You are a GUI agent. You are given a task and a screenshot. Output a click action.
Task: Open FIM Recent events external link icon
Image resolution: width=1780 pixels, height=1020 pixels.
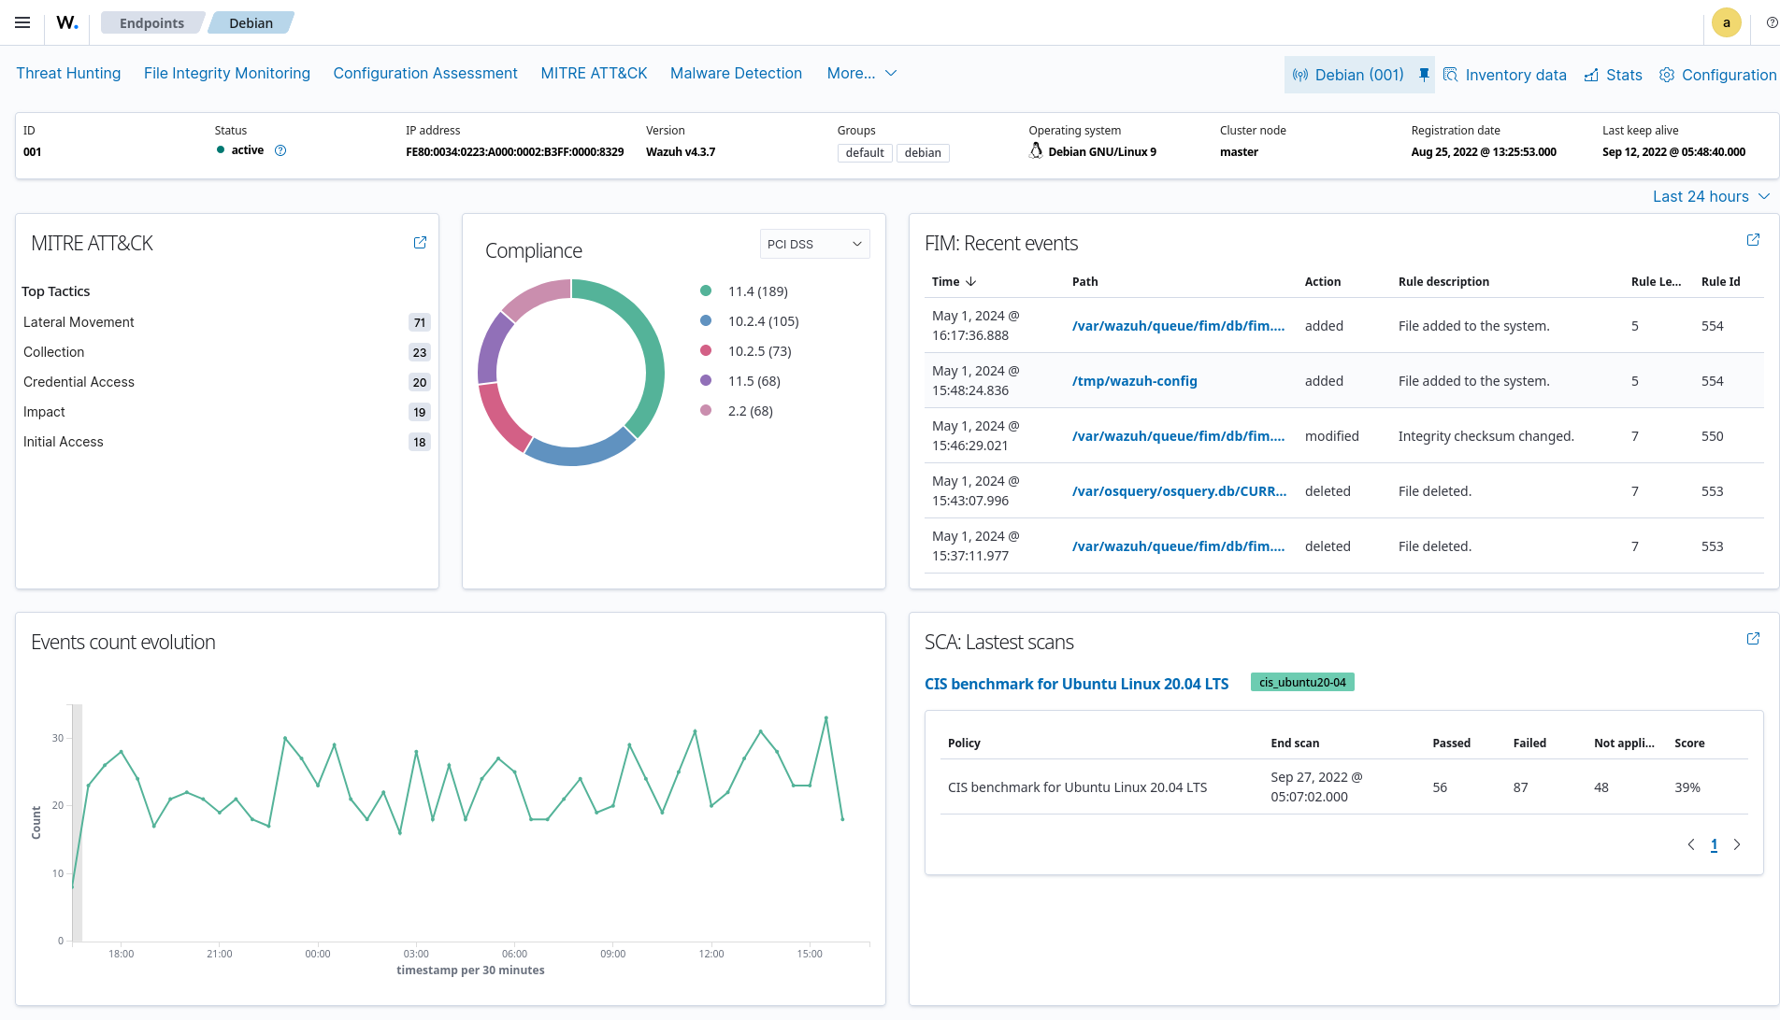1753,240
